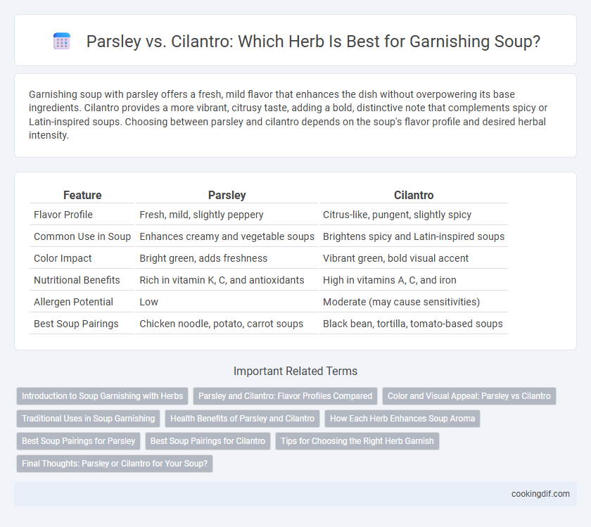Visit the cookingdif.com footer link
The image size is (591, 527).
pyautogui.click(x=540, y=494)
